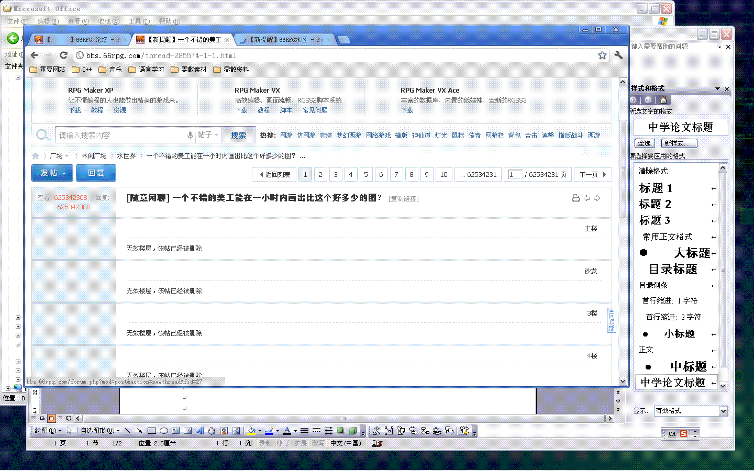The width and height of the screenshot is (754, 471).
Task: Open the 样式和格式 task pane dropdown triangle
Action: point(717,88)
